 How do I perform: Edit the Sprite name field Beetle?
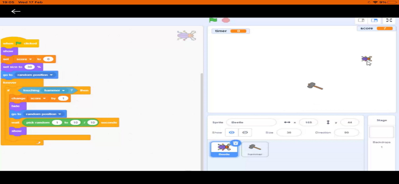(251, 122)
